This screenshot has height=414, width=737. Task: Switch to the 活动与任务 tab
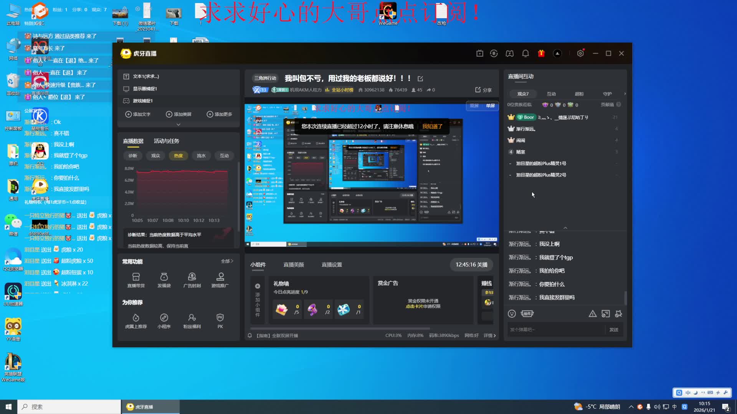tap(166, 141)
